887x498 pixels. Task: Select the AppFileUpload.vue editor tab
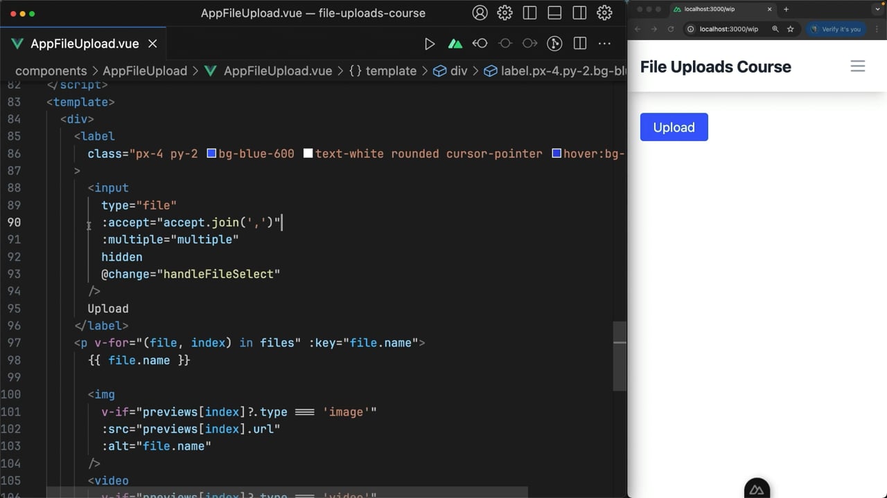click(x=85, y=44)
